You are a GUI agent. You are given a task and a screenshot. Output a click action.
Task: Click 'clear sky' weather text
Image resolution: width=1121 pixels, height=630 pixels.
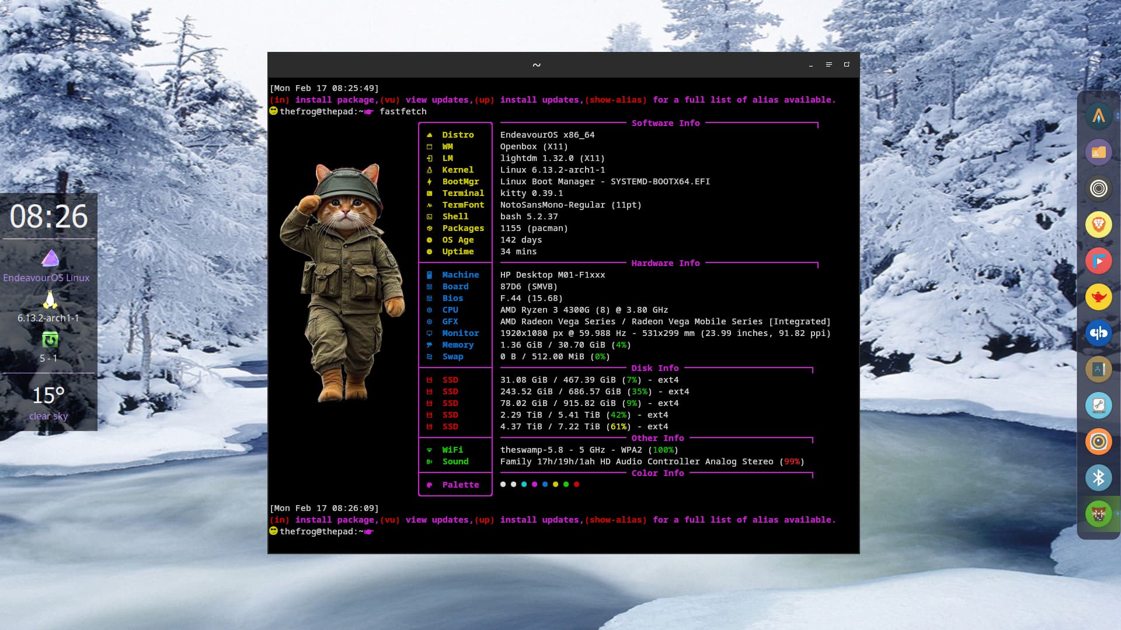(48, 416)
